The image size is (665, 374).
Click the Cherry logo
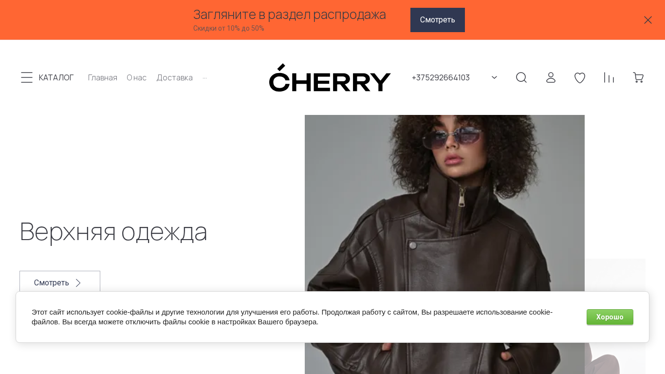330,77
